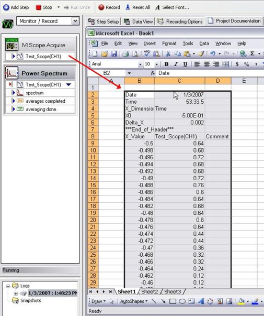Click Excel Format Painter icon
Screen dimensions: 264x316
coord(201,54)
